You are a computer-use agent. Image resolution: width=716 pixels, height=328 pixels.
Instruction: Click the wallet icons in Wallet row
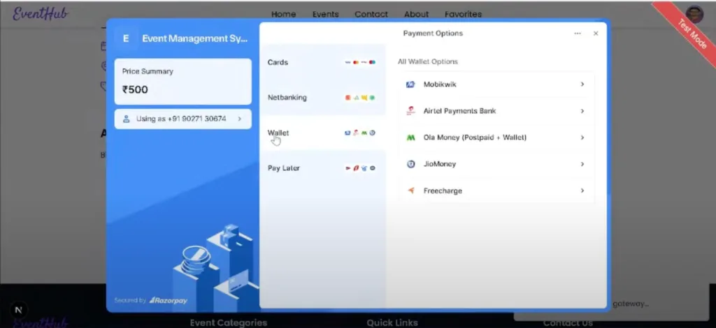point(360,133)
